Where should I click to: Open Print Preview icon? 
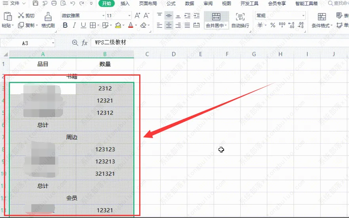point(63,3)
